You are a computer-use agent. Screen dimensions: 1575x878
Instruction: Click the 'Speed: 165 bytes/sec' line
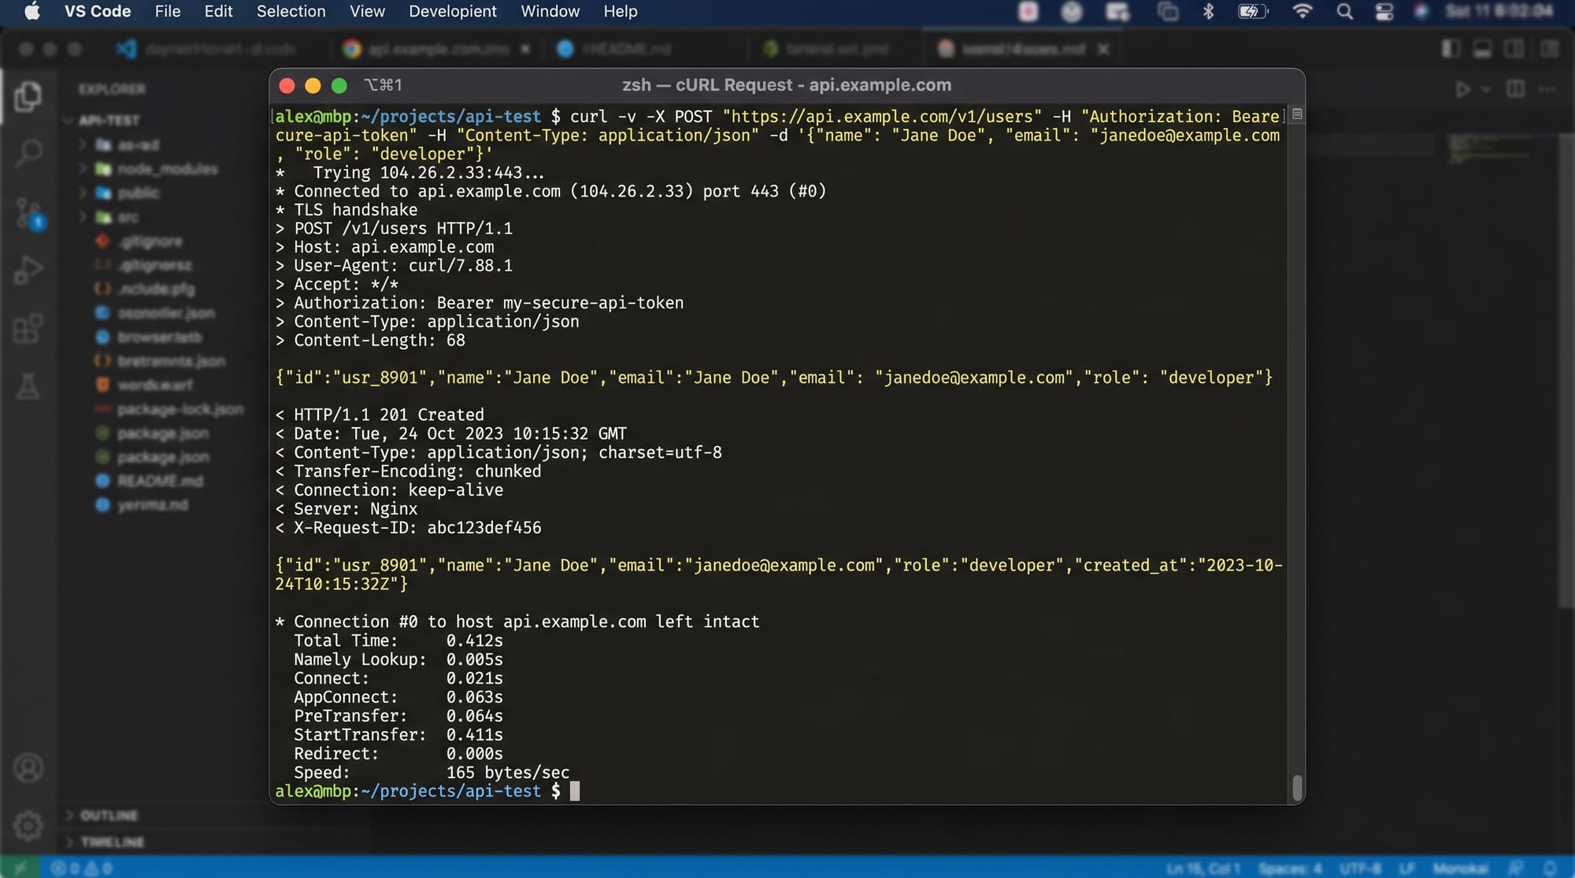[431, 772]
